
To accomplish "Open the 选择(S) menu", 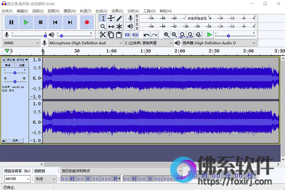I will [x=38, y=11].
